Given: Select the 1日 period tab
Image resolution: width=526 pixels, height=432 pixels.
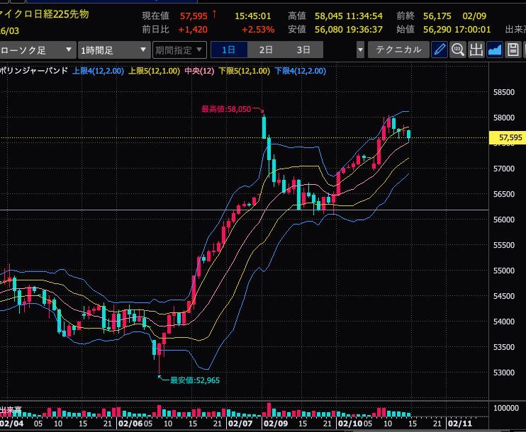Looking at the screenshot, I should pos(229,50).
